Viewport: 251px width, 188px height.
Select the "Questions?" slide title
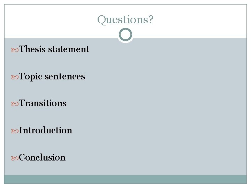point(125,20)
